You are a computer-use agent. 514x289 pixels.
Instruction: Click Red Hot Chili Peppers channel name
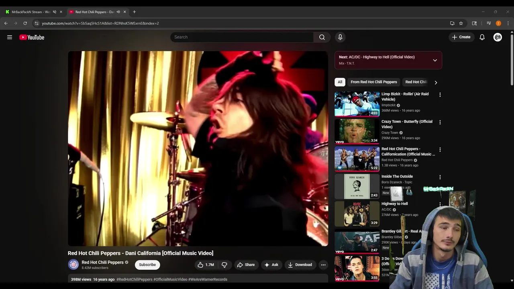tap(102, 263)
